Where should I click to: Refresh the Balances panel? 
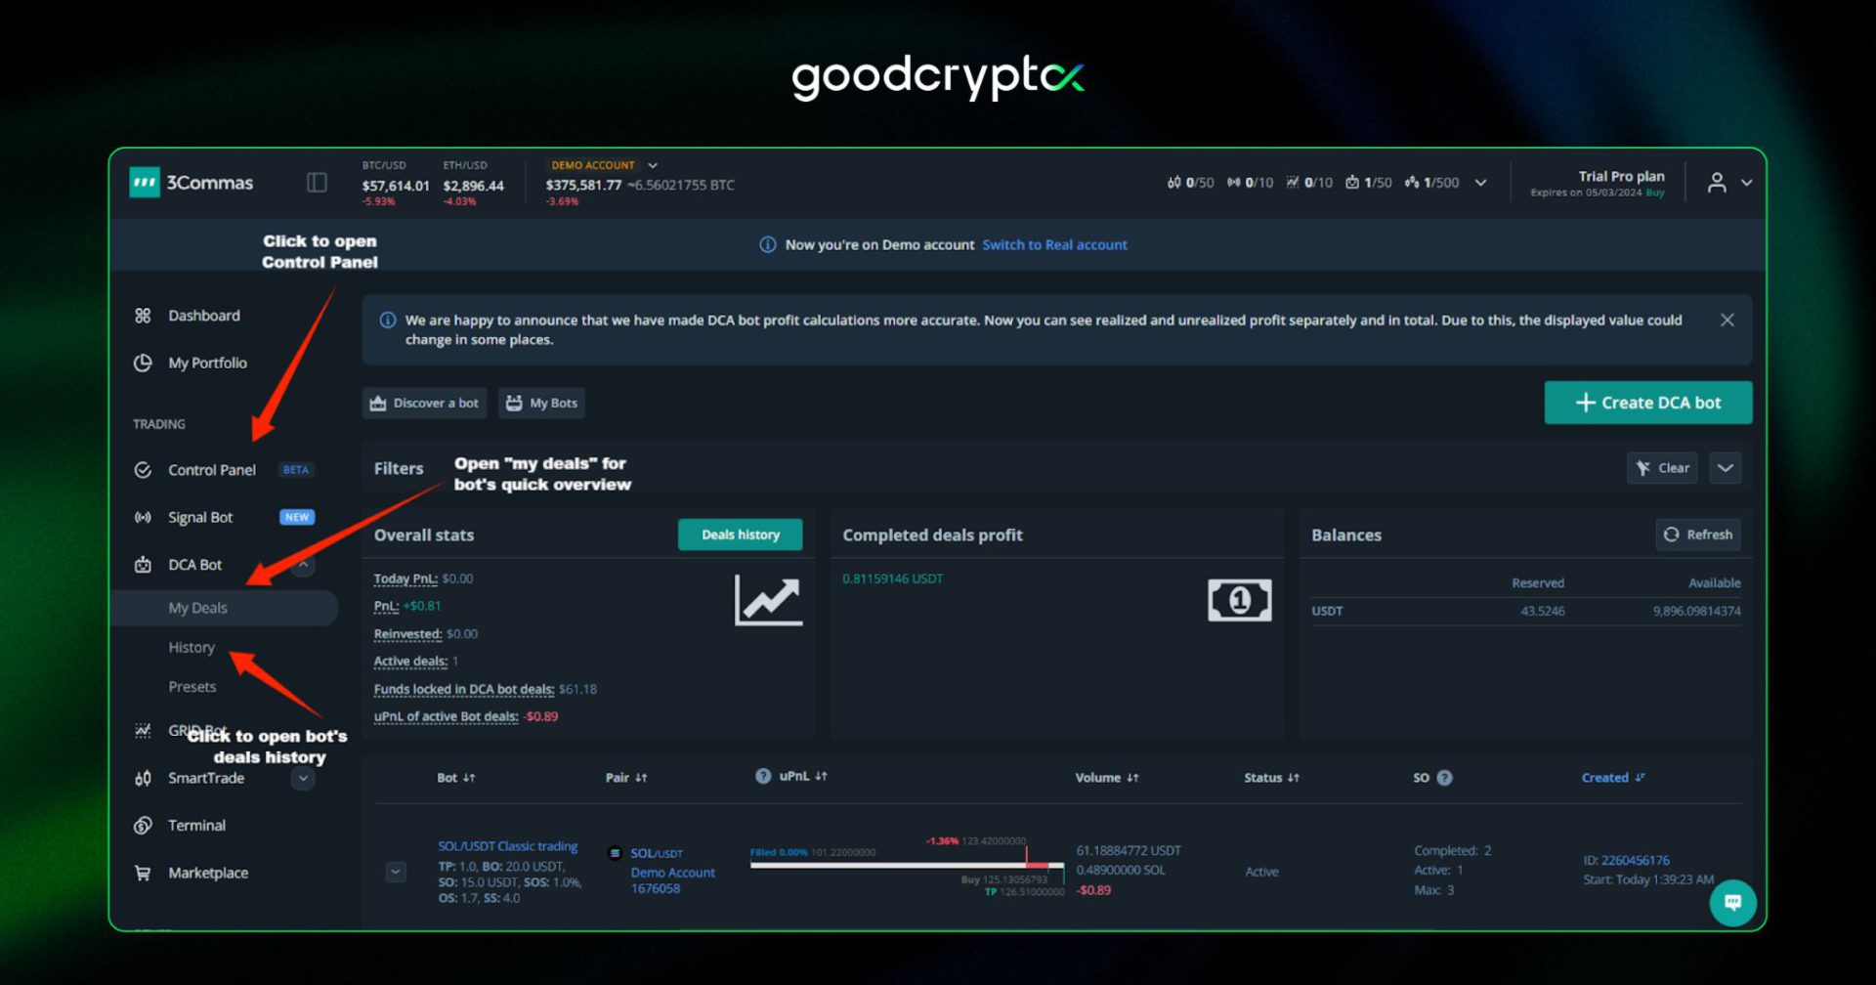[1698, 535]
